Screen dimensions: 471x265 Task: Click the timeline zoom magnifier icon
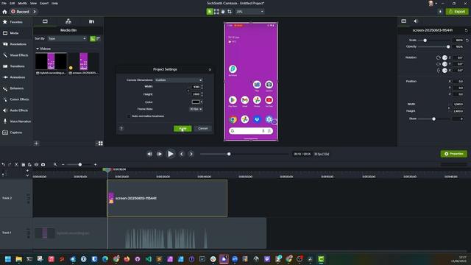pos(55,165)
